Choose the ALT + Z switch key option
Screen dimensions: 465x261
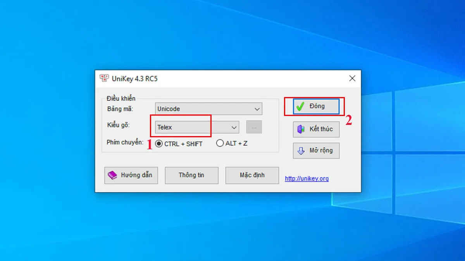tap(220, 143)
